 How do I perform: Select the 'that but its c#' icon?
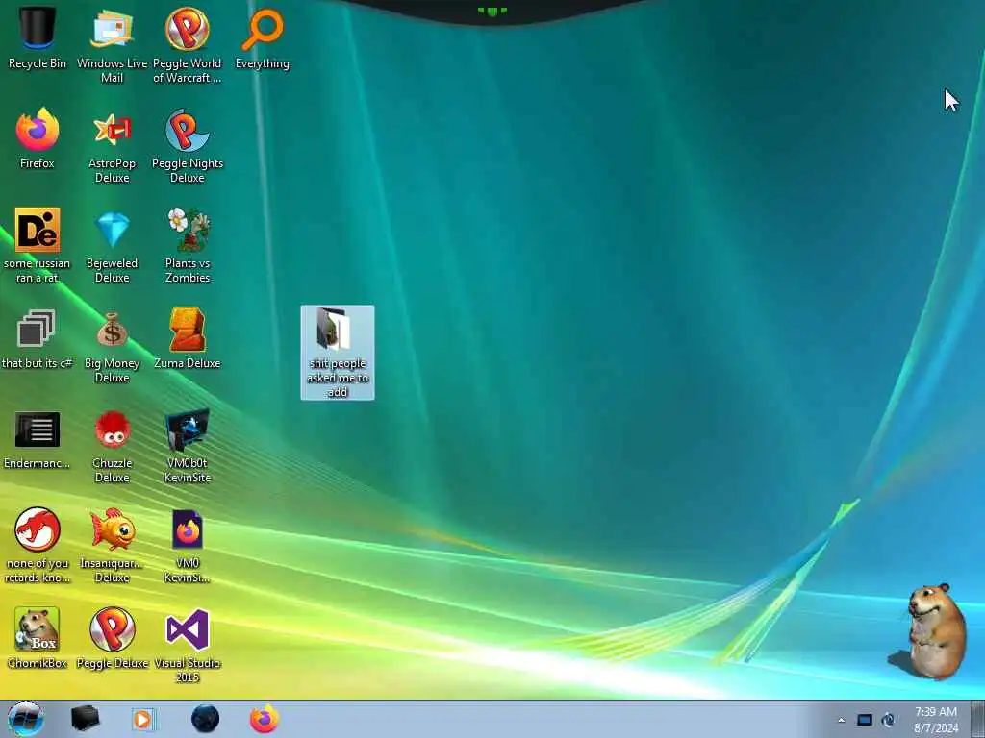pos(38,338)
